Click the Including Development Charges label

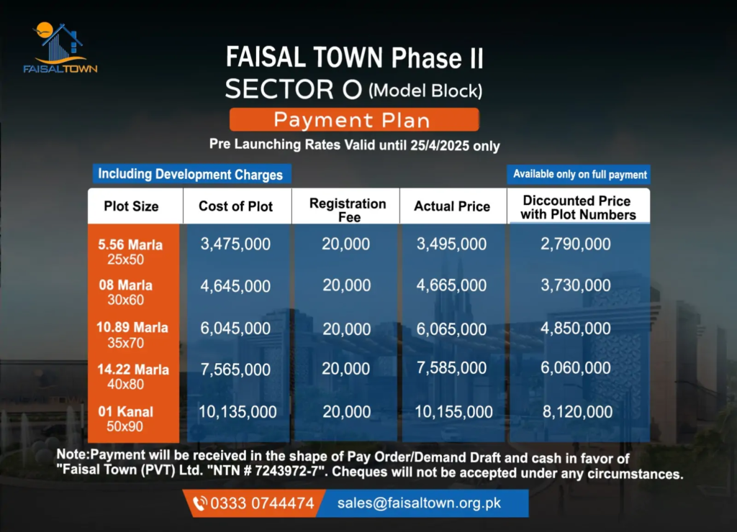191,174
